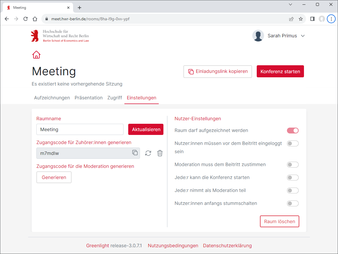Bookmark this page with the star icon
The width and height of the screenshot is (338, 254).
point(300,19)
